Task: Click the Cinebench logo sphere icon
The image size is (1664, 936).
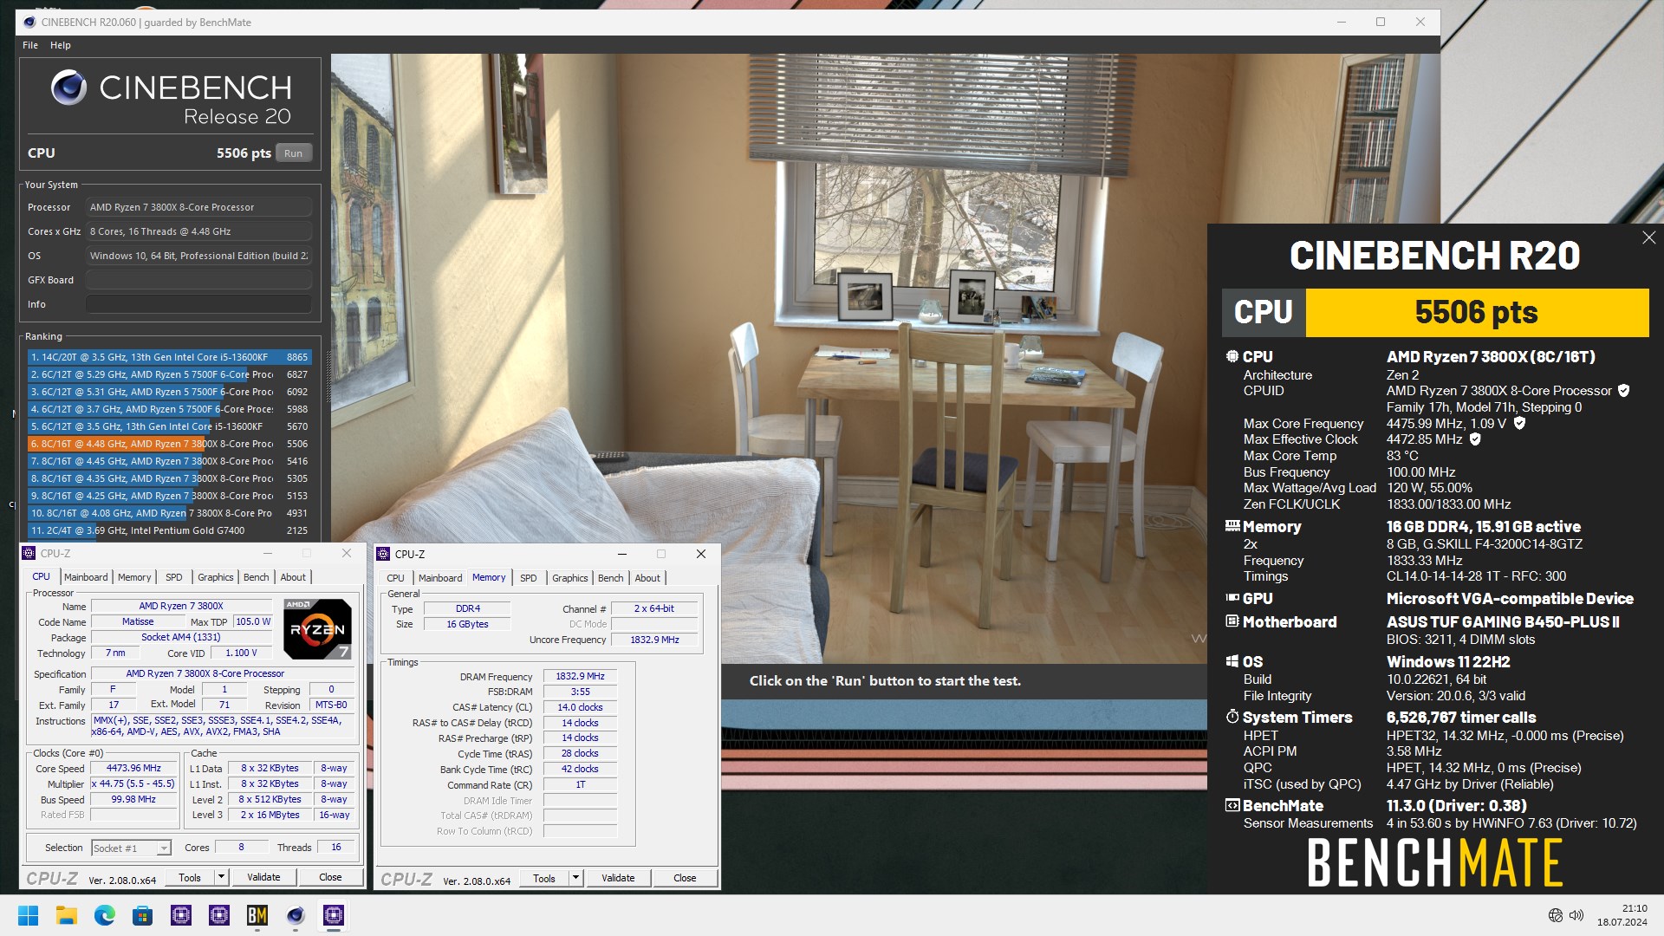Action: coord(68,88)
